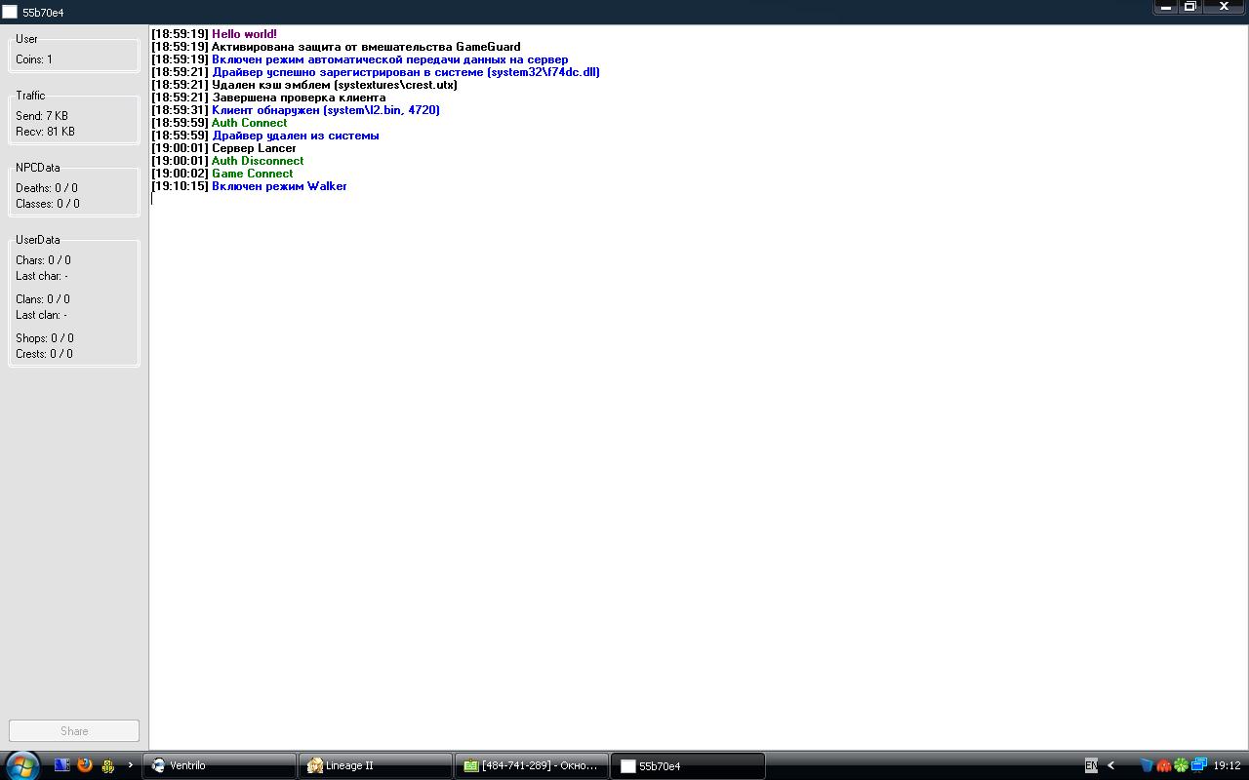The image size is (1249, 780).
Task: Click the blue bucket tray icon
Action: (x=1147, y=765)
